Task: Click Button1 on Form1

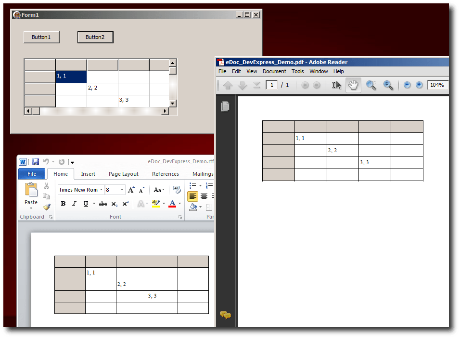Action: point(41,37)
